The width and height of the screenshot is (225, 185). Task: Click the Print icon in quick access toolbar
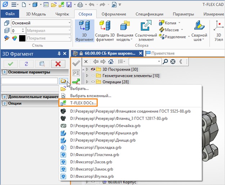coord(80,5)
